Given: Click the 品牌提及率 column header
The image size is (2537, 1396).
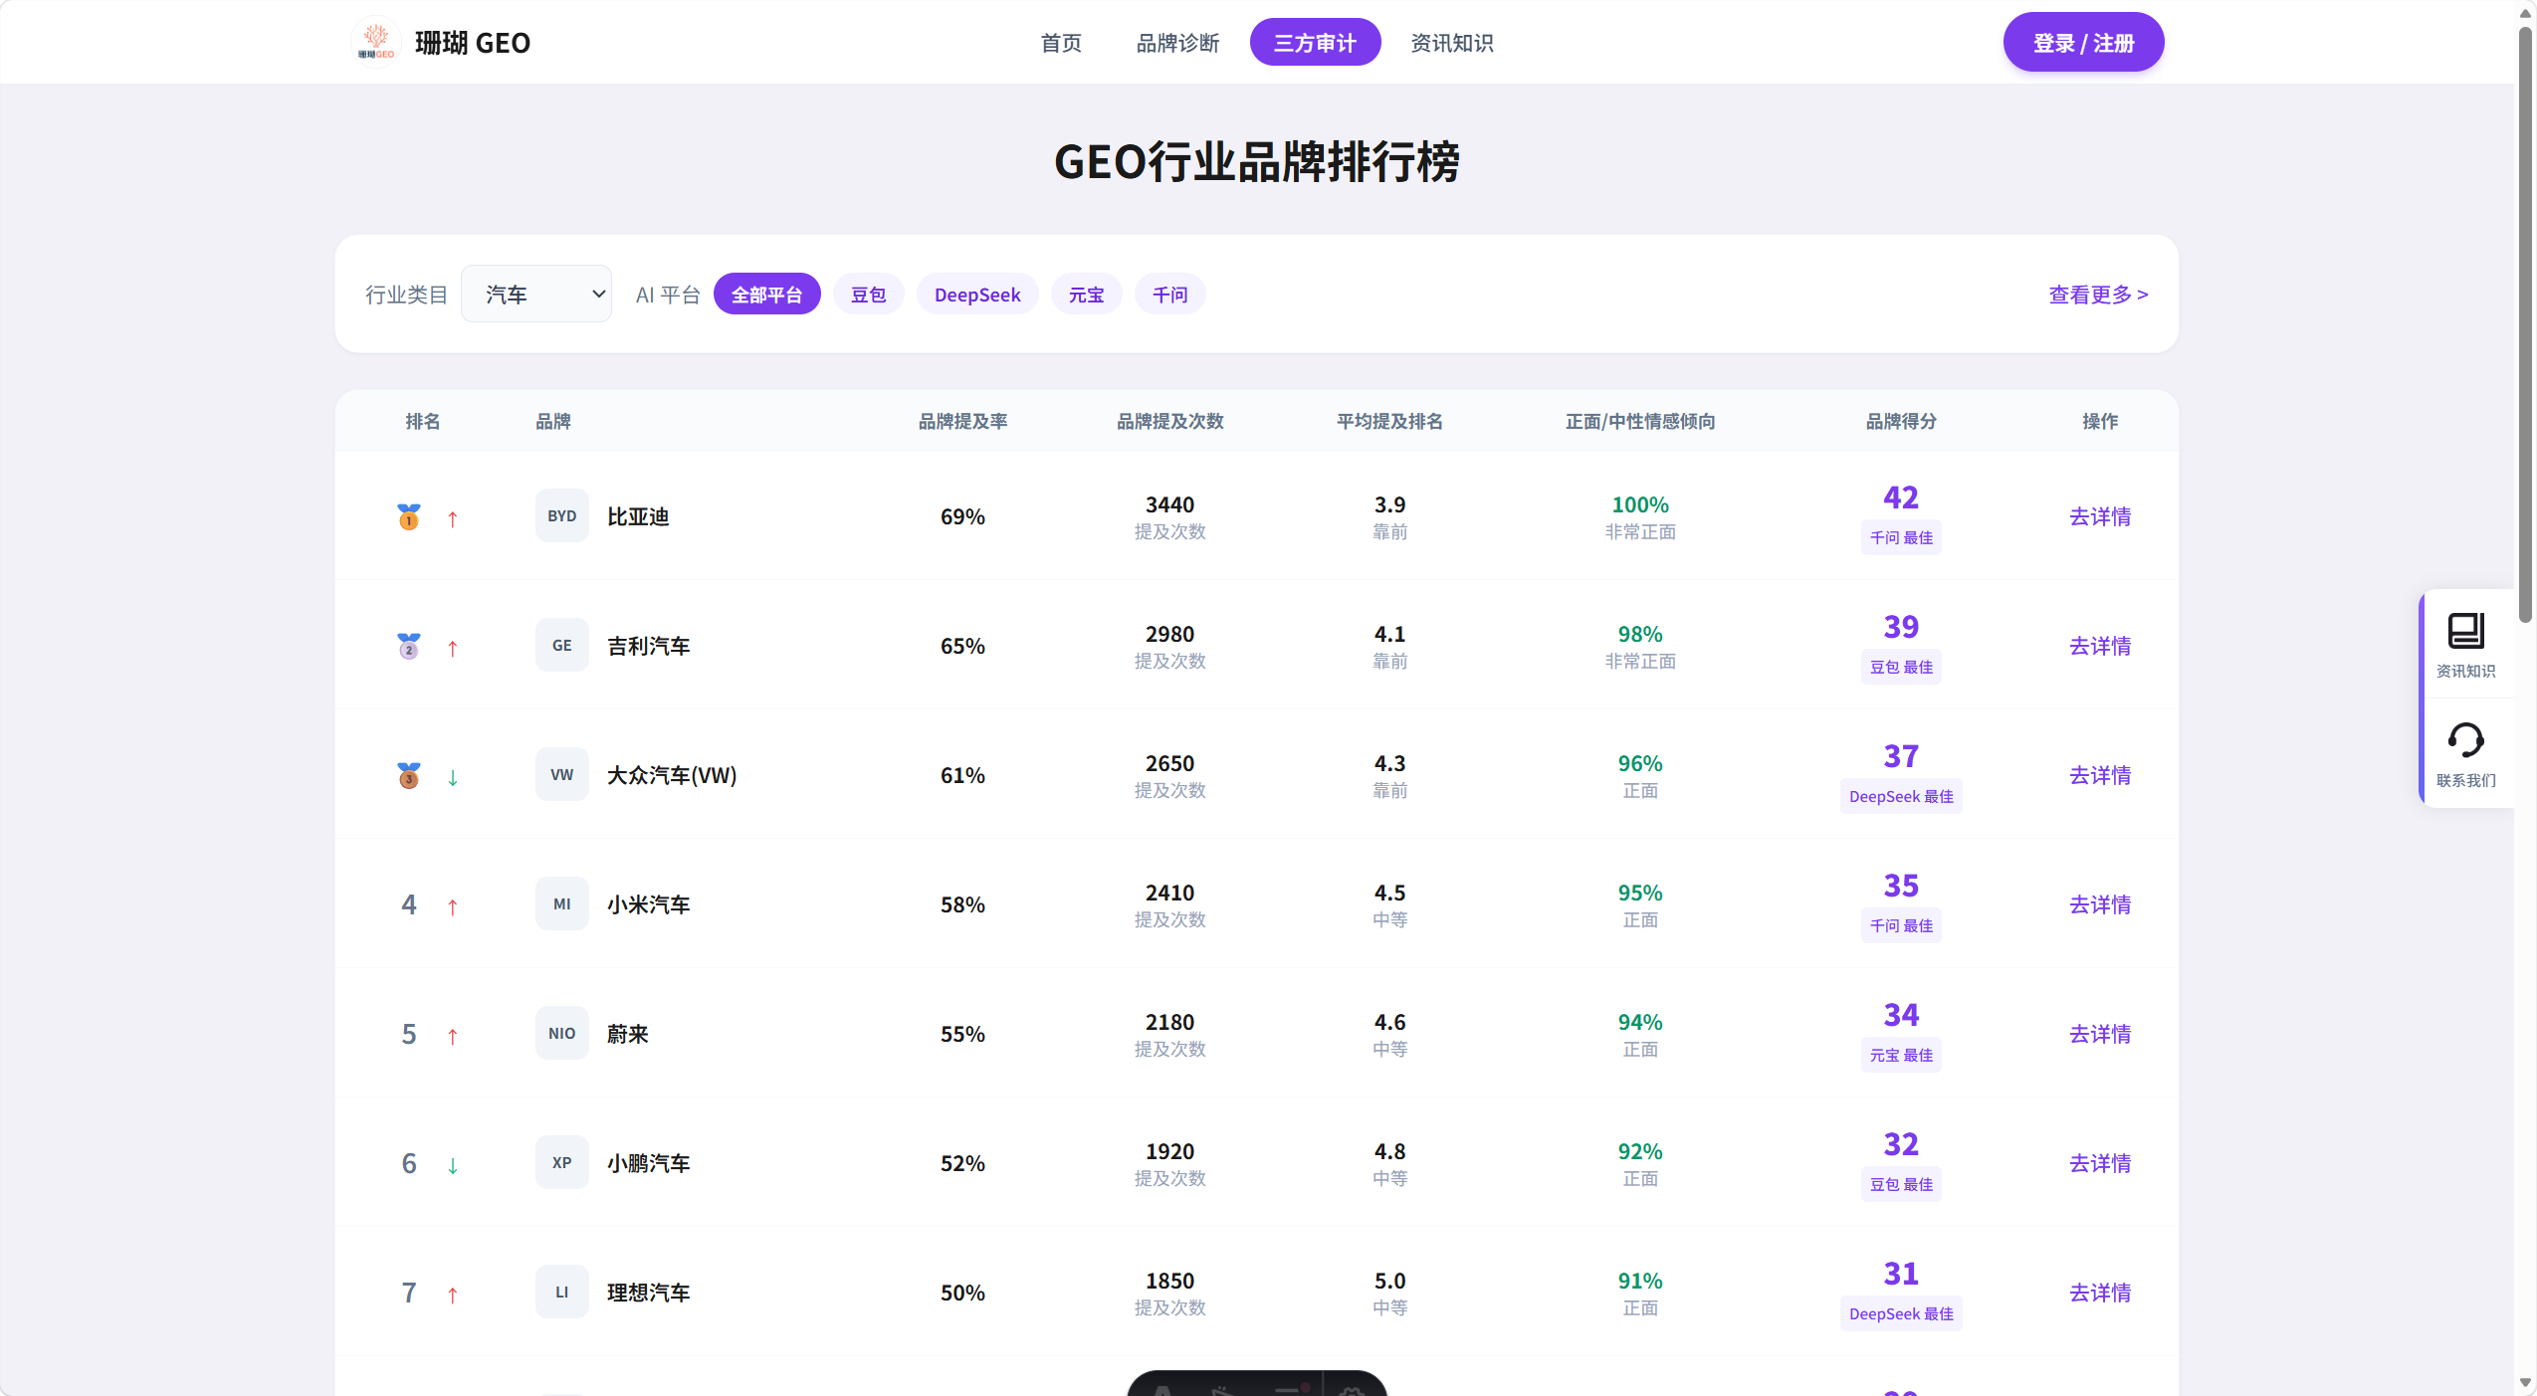Looking at the screenshot, I should point(962,422).
